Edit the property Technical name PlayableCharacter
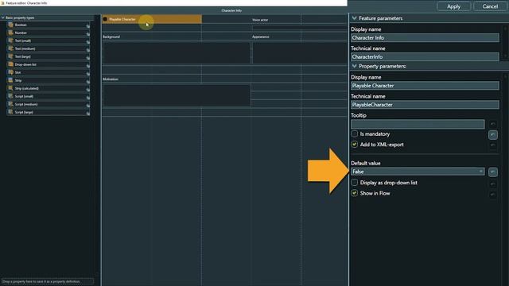This screenshot has height=286, width=509. pos(425,105)
